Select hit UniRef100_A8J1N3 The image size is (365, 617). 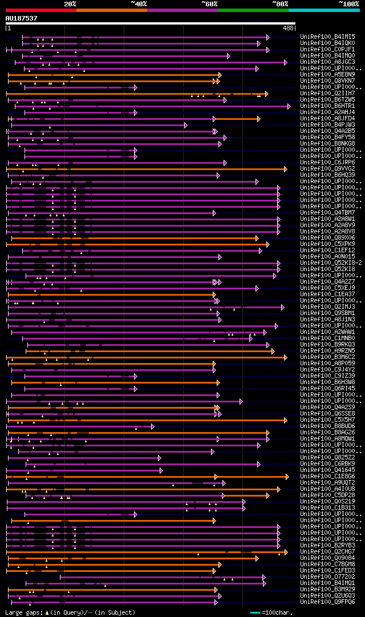[x=327, y=320]
